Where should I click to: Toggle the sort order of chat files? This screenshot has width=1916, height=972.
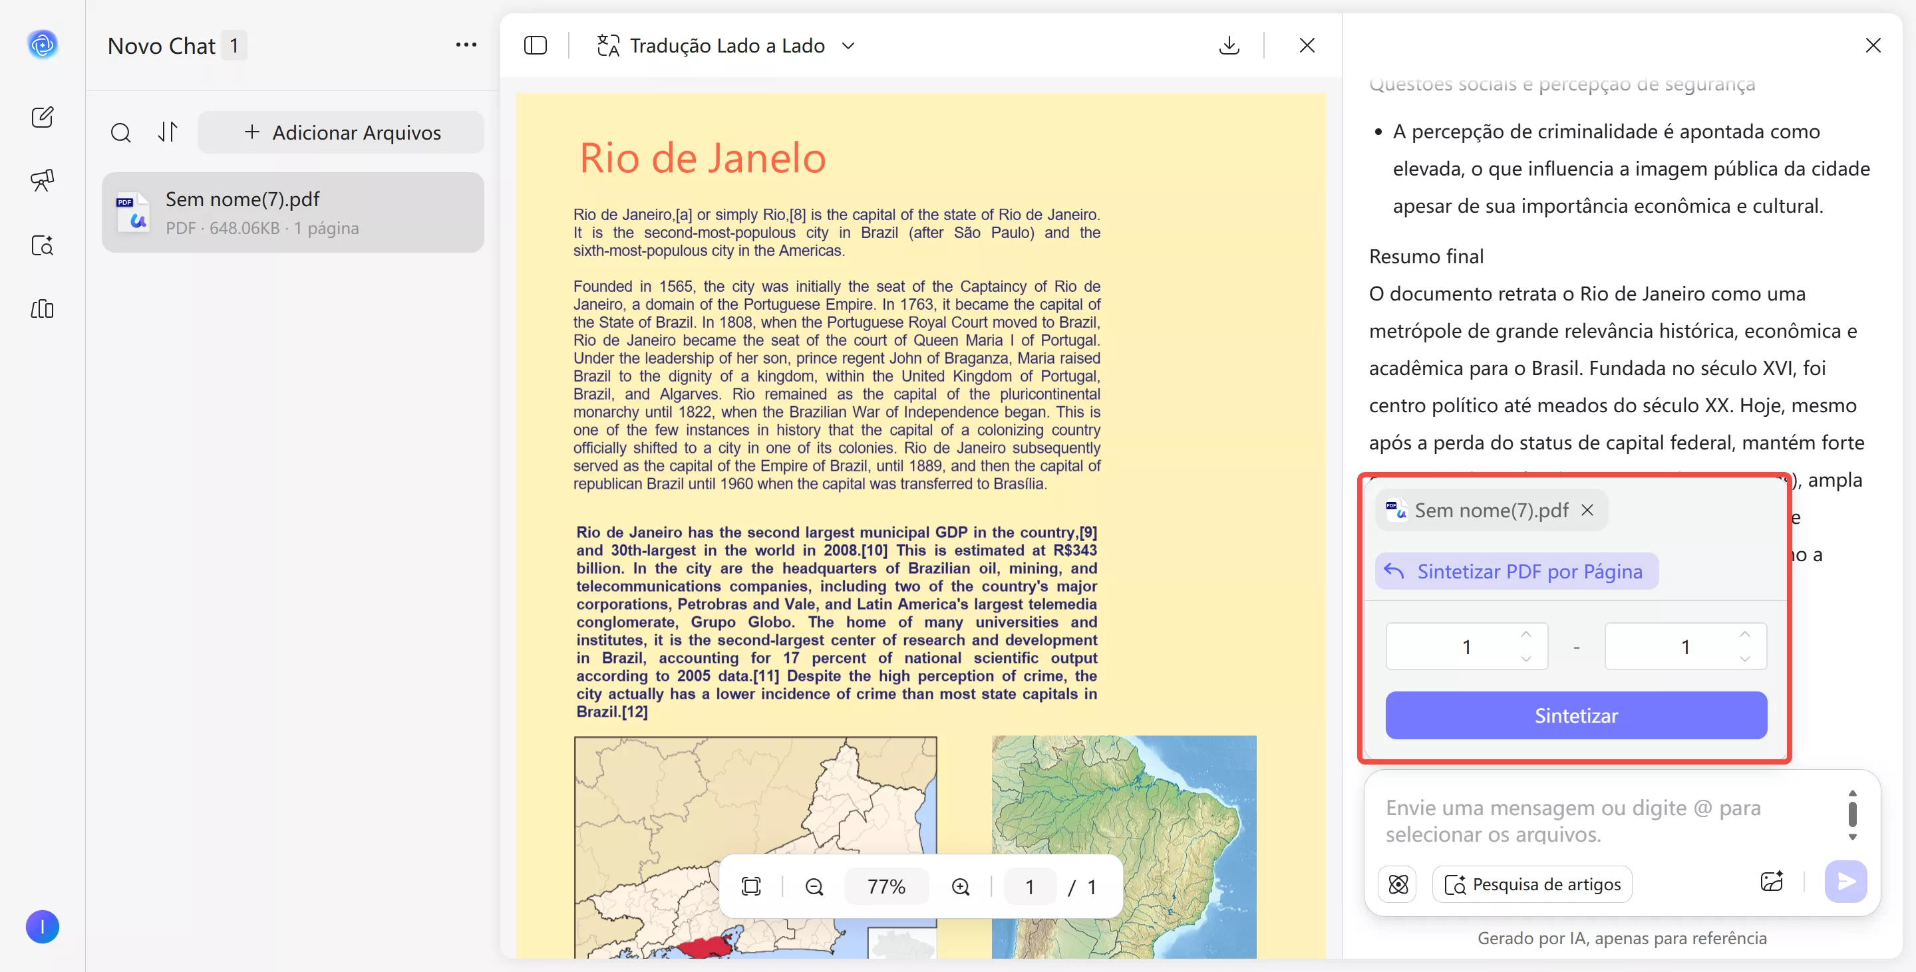pyautogui.click(x=168, y=132)
